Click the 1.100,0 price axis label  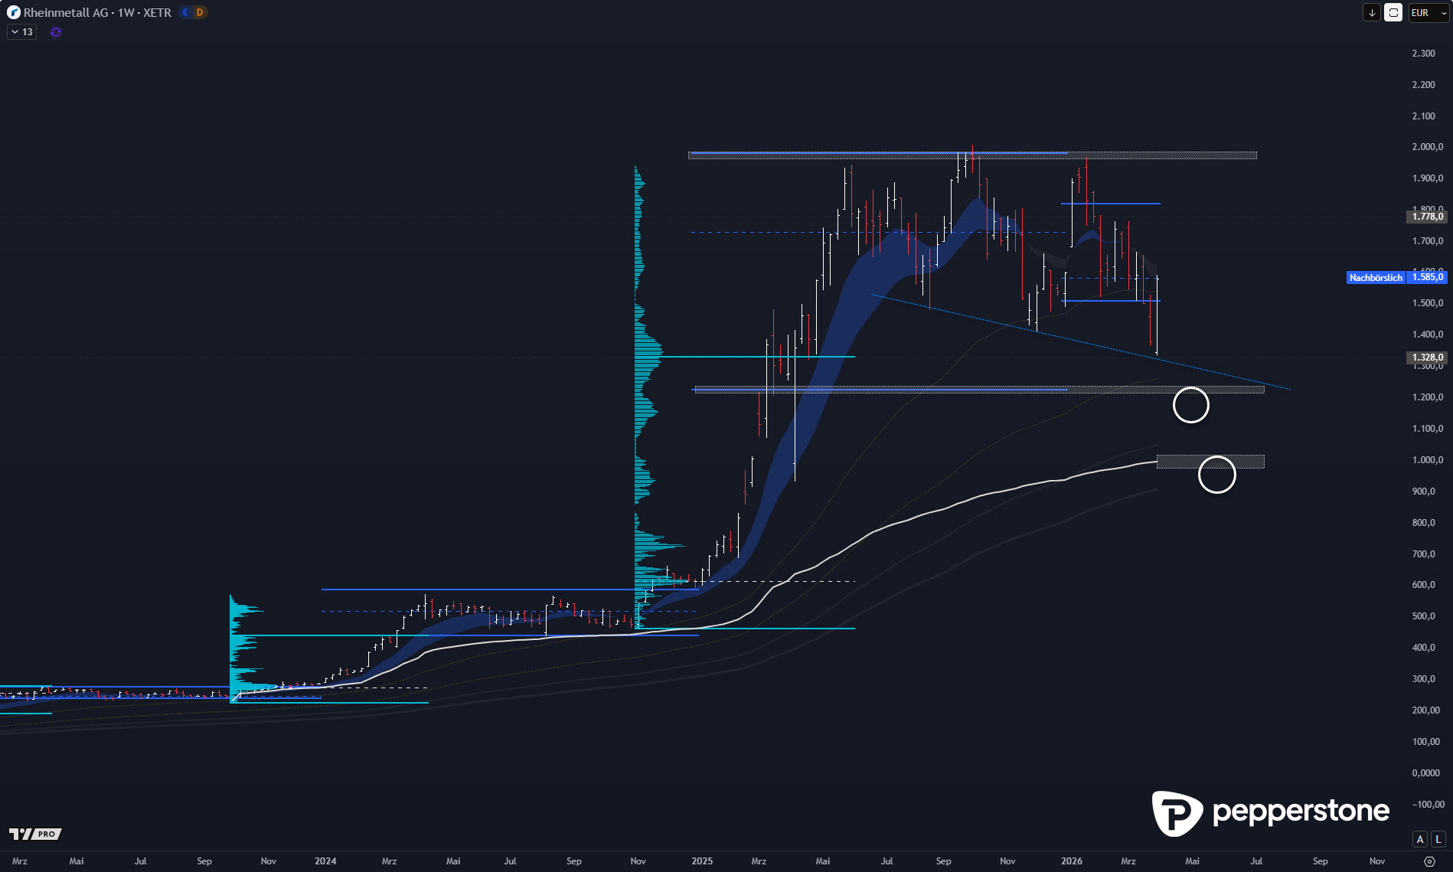click(1428, 429)
